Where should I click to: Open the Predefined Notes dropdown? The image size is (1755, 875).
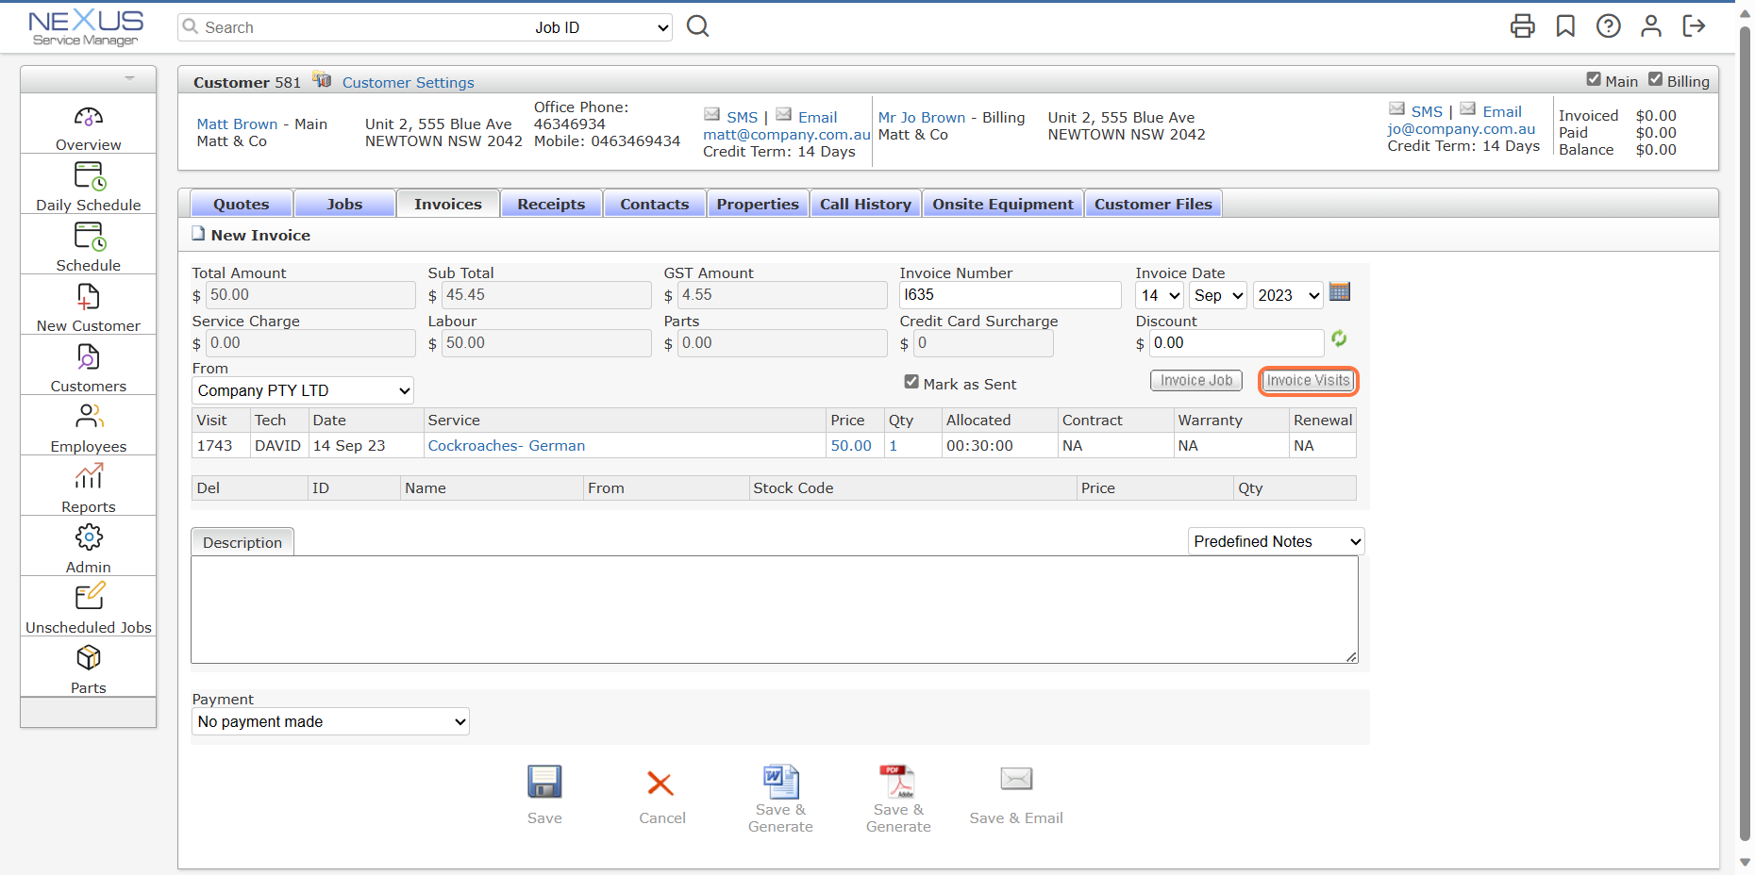(1275, 541)
